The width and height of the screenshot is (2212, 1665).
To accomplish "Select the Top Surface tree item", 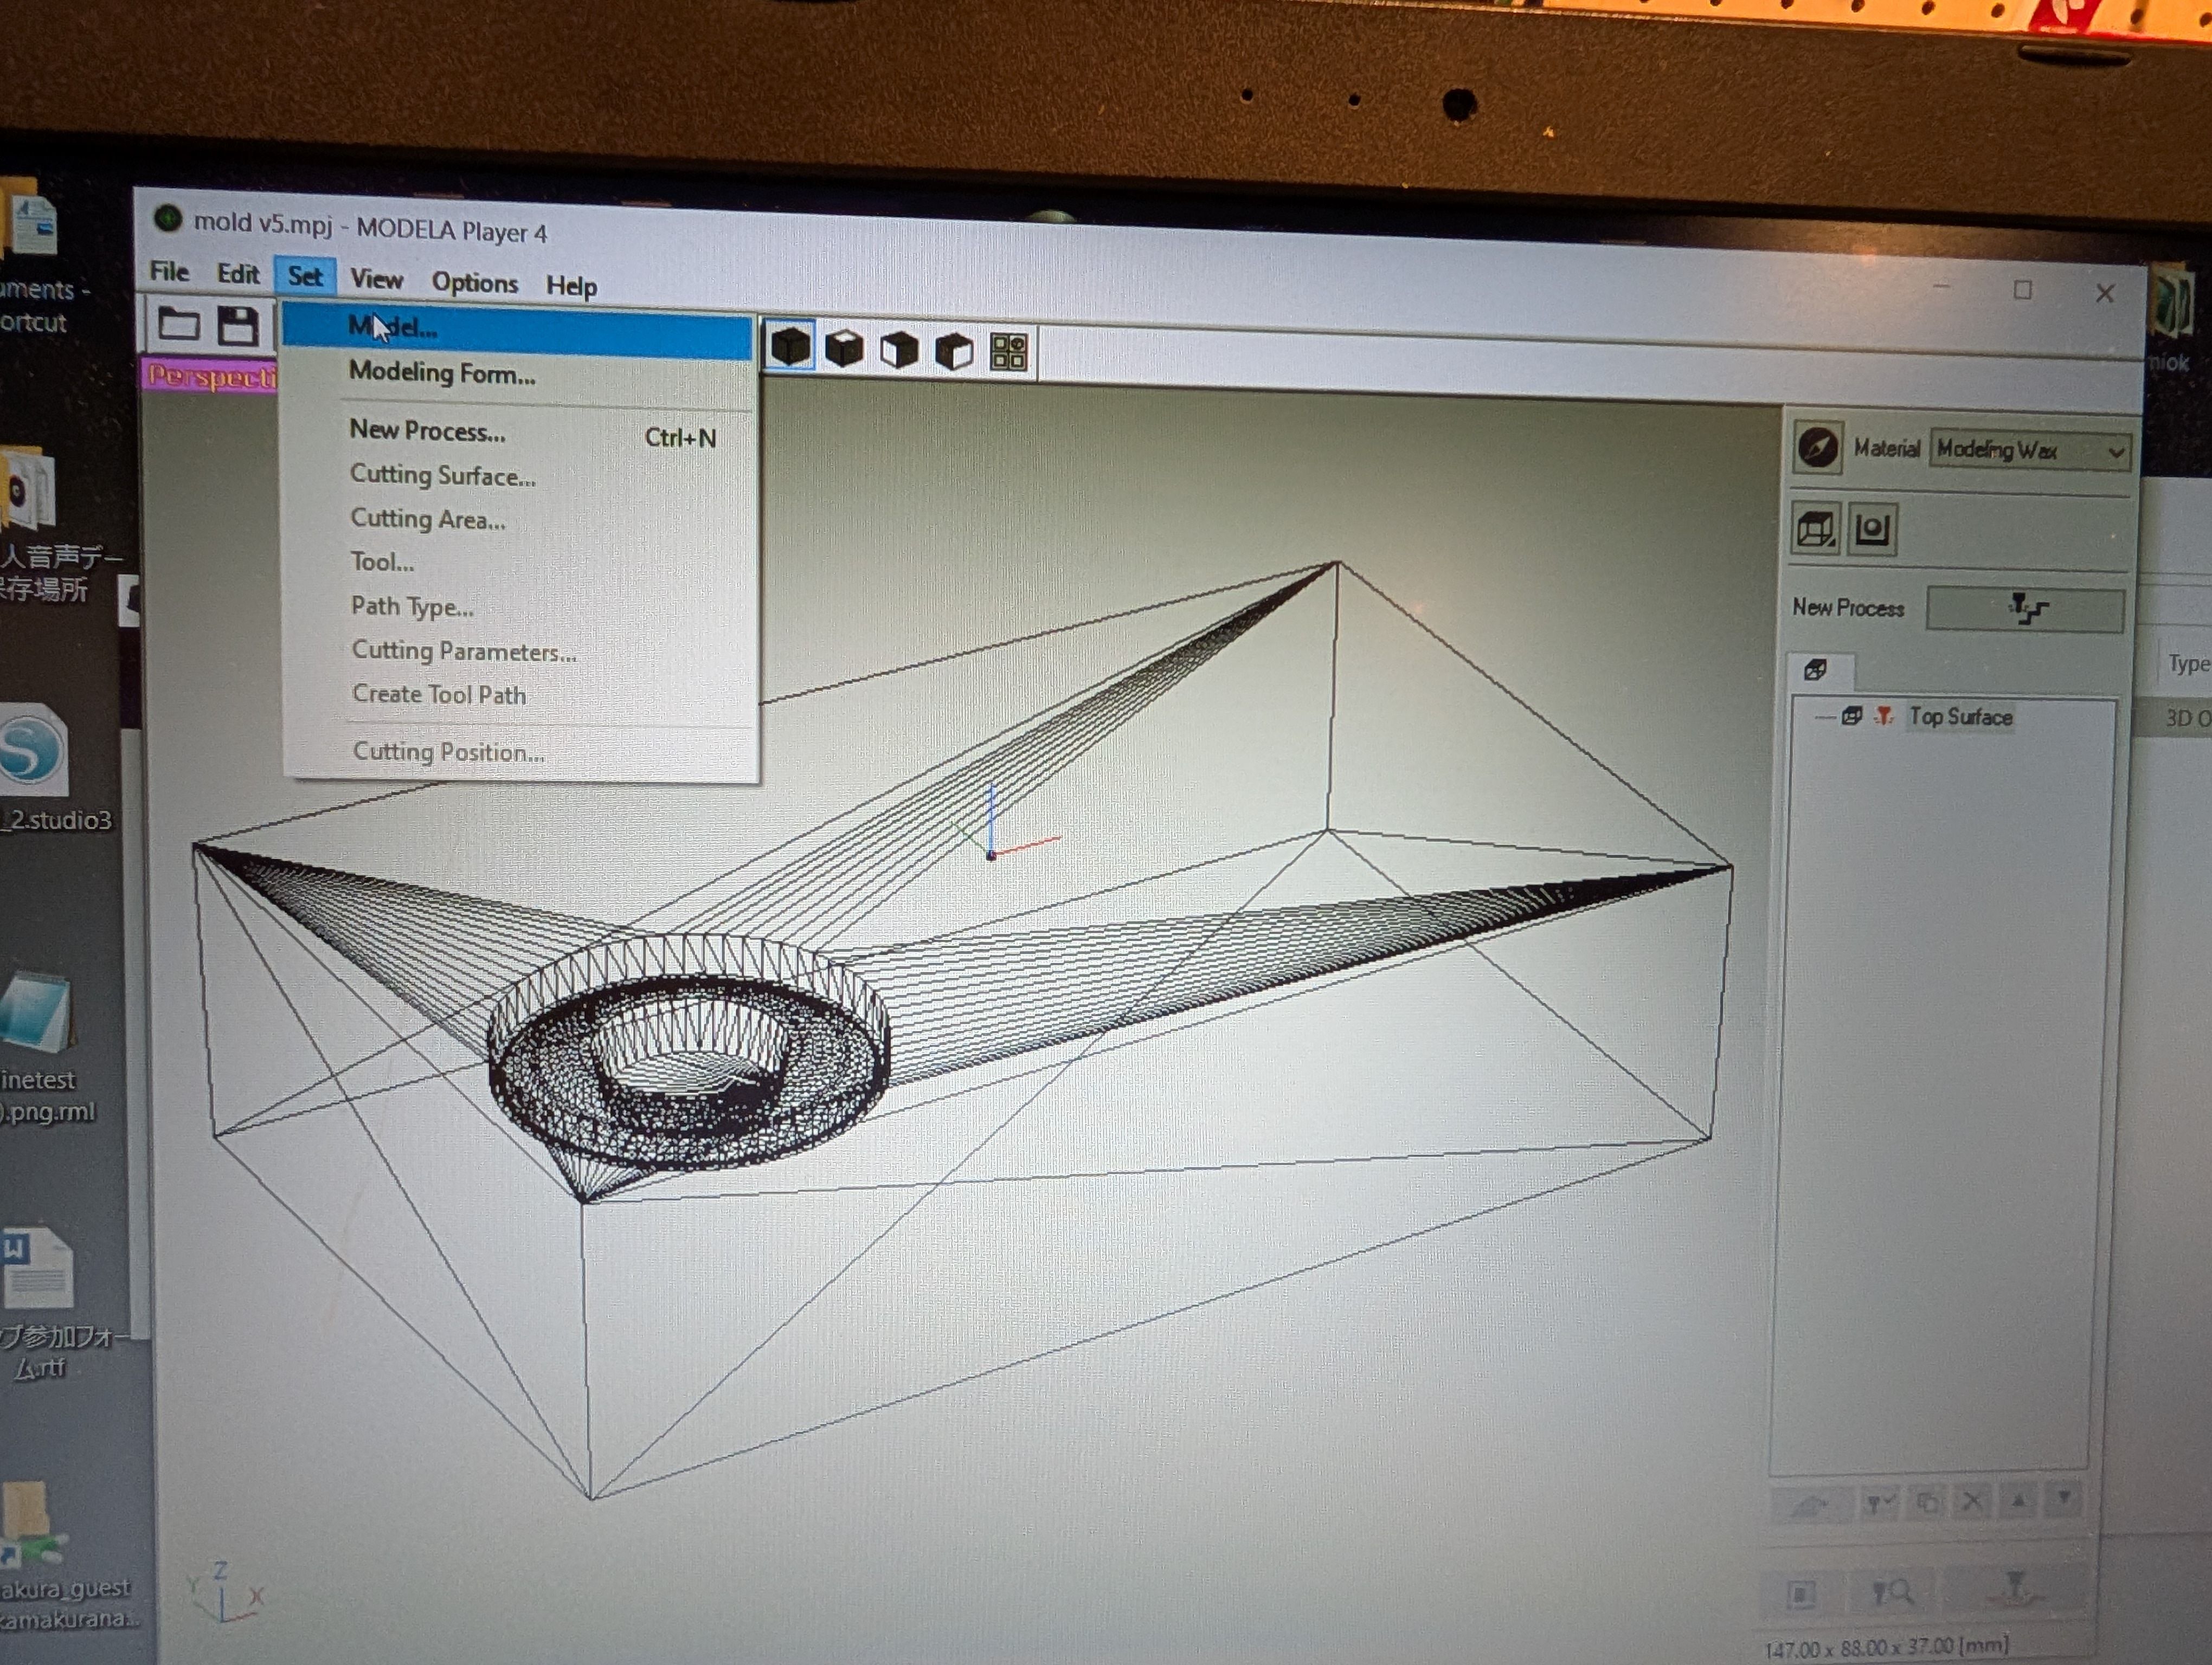I will [x=1960, y=717].
